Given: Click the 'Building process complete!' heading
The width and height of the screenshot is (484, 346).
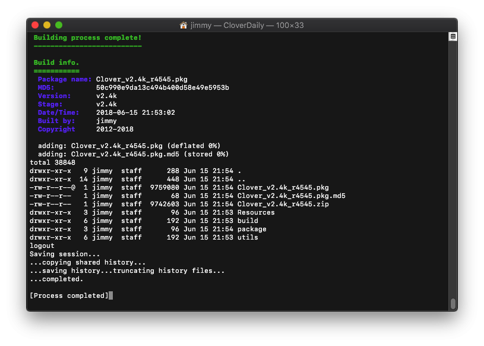Looking at the screenshot, I should point(87,37).
